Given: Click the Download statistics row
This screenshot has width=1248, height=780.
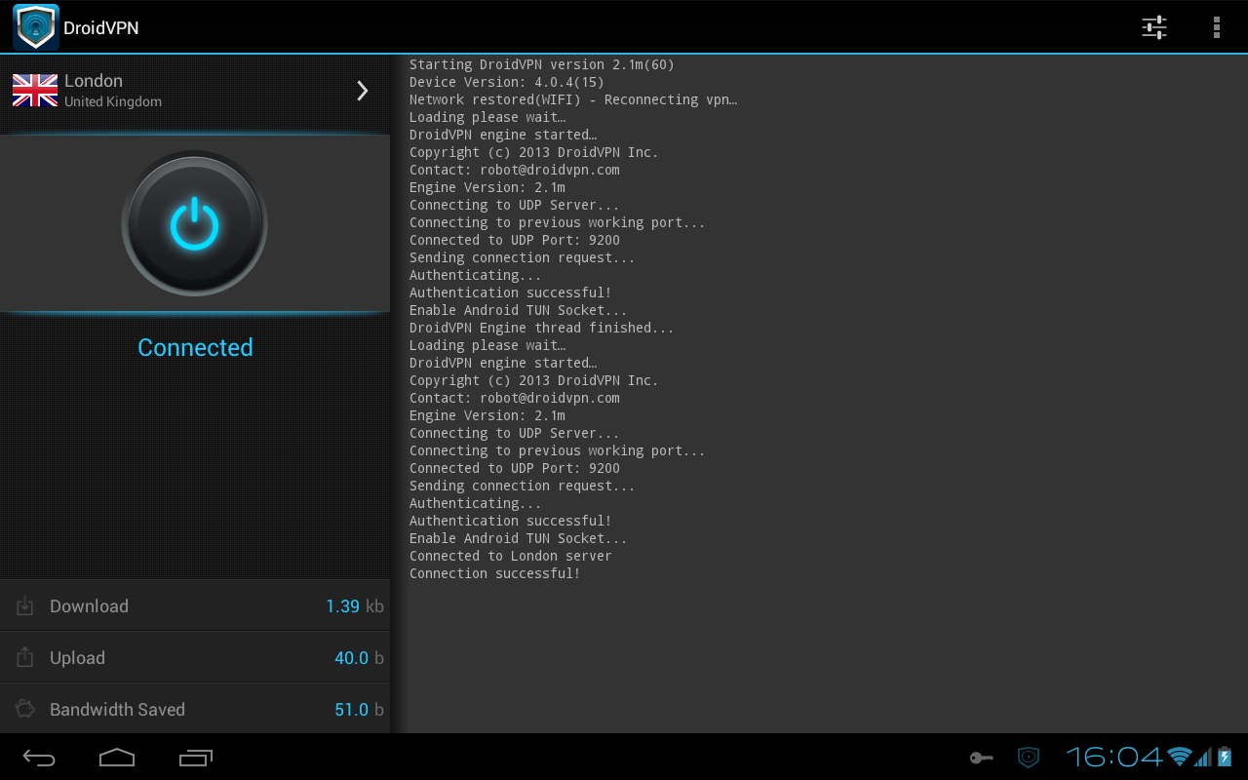Looking at the screenshot, I should (x=195, y=605).
